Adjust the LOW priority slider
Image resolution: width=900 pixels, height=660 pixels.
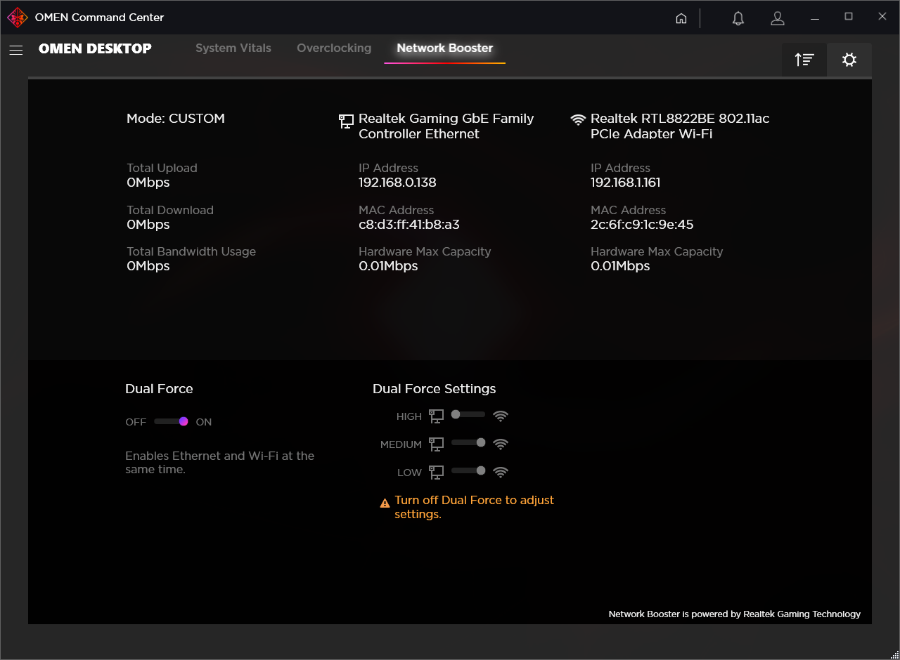(468, 470)
